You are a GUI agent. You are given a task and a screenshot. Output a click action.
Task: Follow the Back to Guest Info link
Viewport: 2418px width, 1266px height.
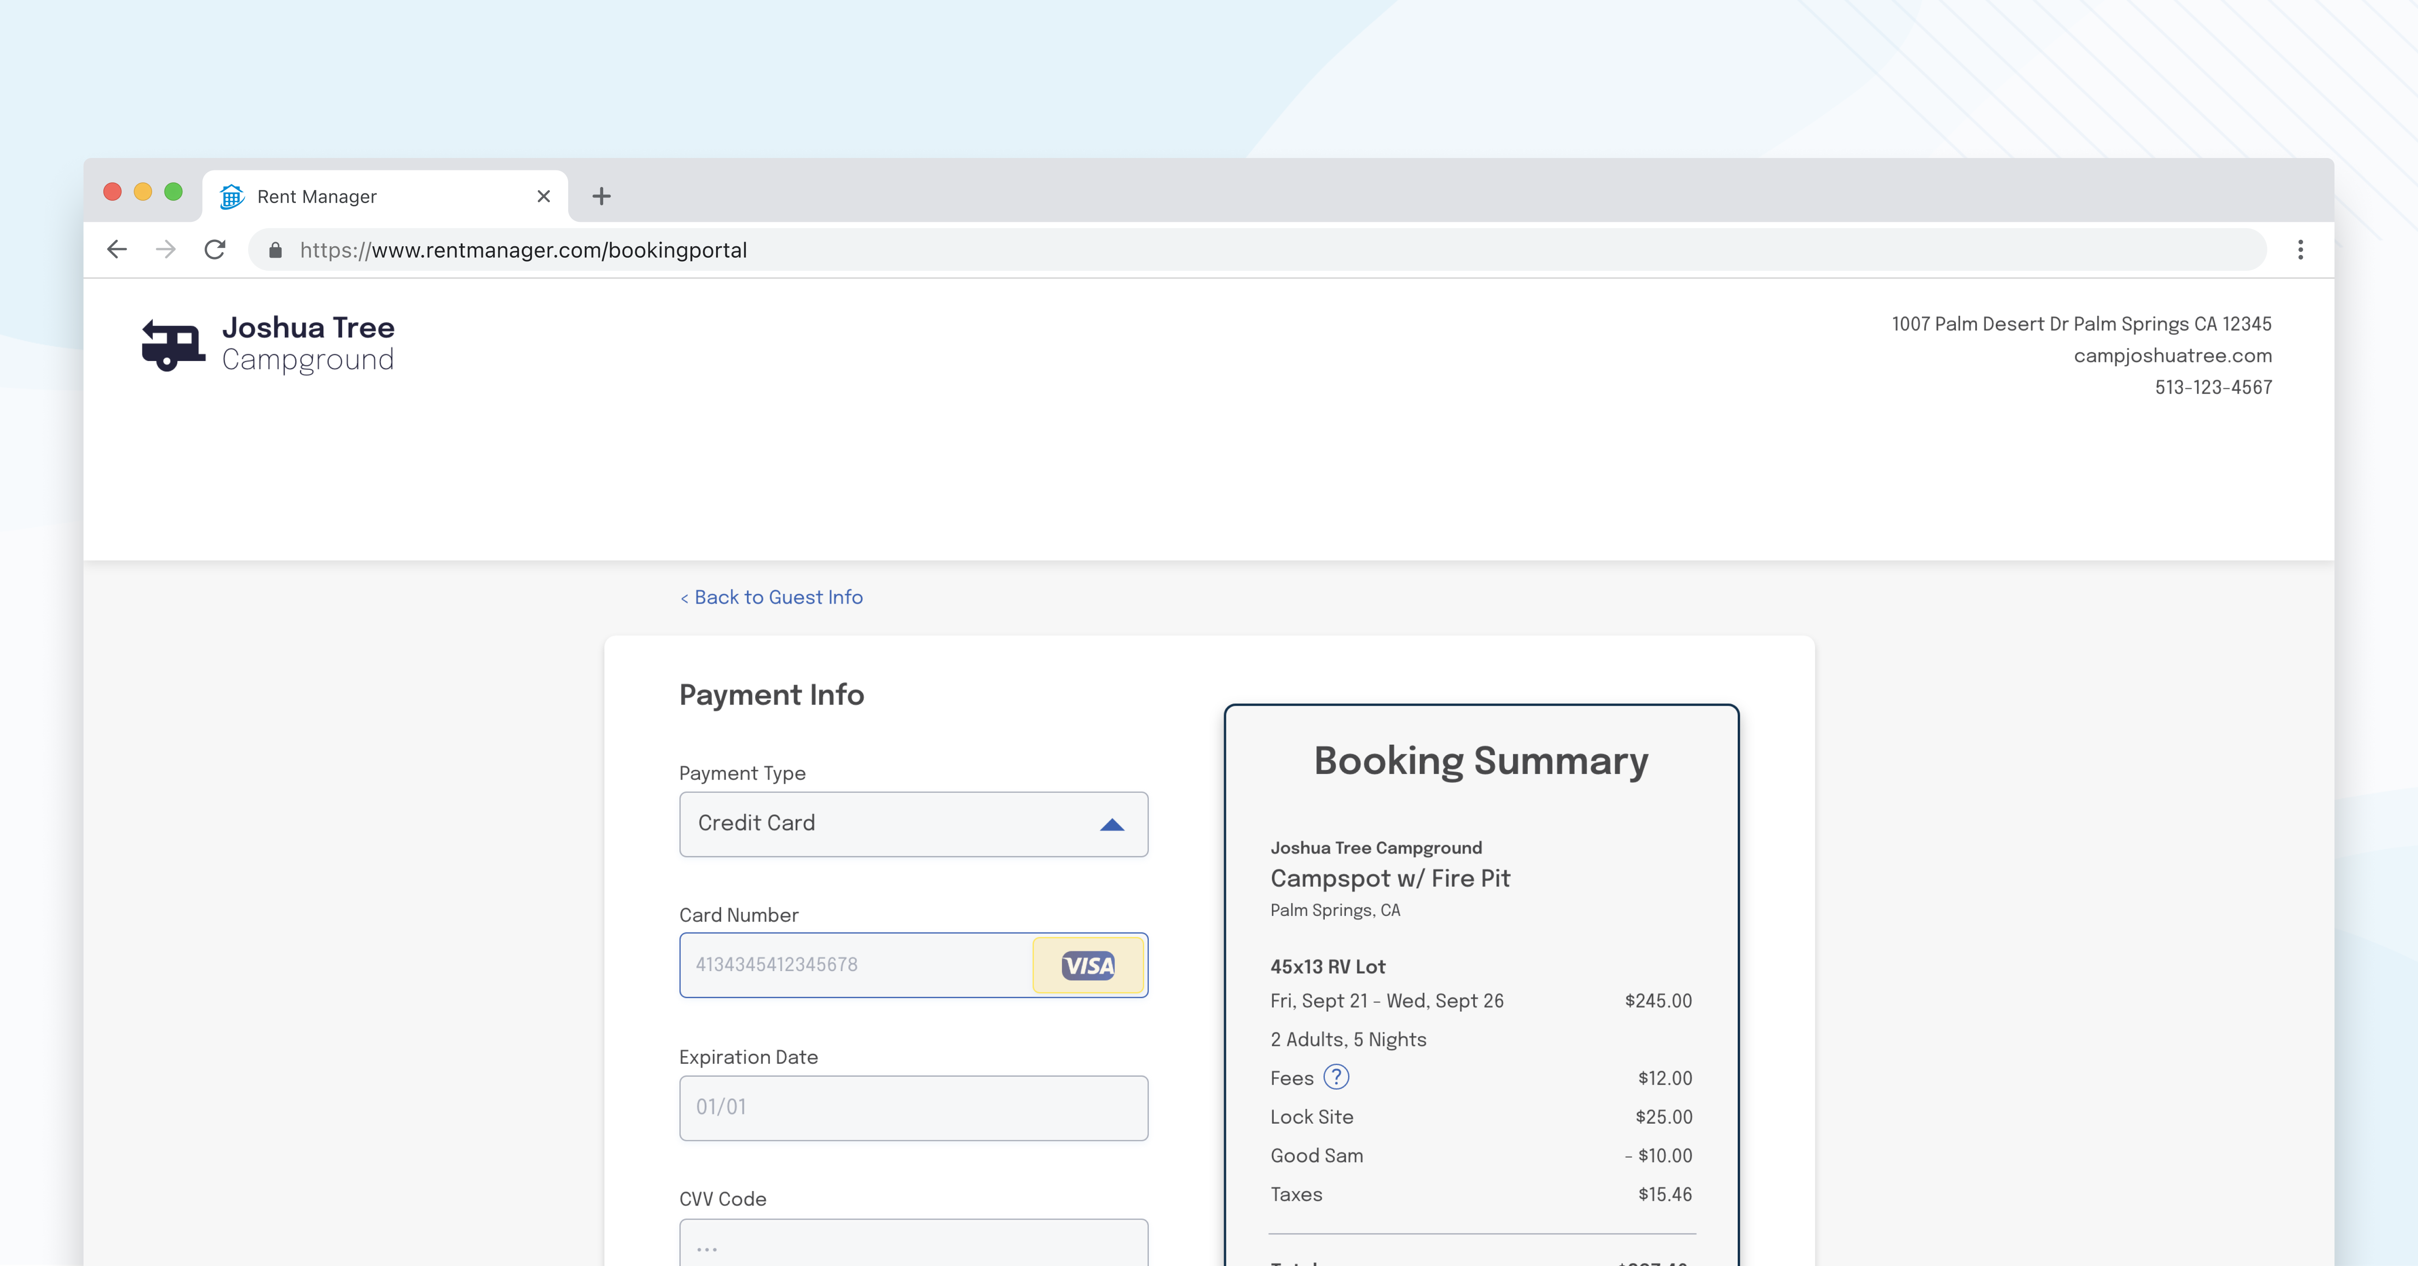click(772, 598)
